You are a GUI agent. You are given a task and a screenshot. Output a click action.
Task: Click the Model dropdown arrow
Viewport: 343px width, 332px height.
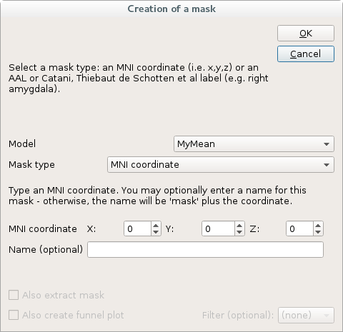(327, 144)
